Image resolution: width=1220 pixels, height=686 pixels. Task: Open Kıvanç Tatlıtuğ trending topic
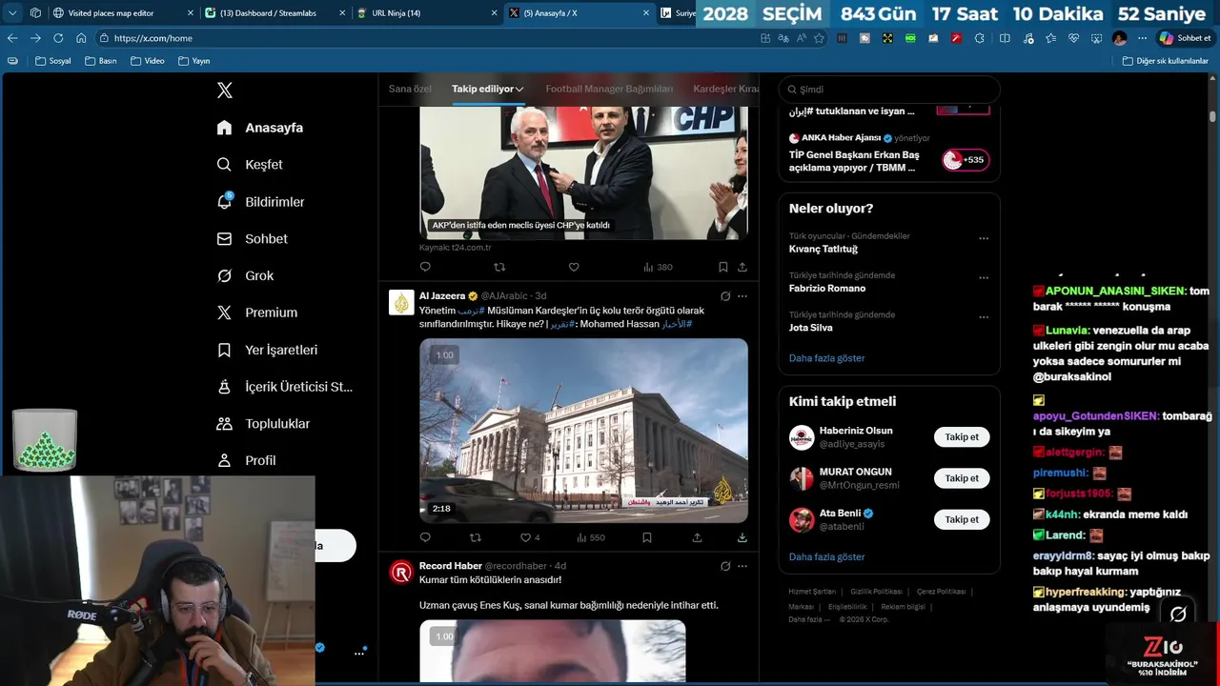823,249
